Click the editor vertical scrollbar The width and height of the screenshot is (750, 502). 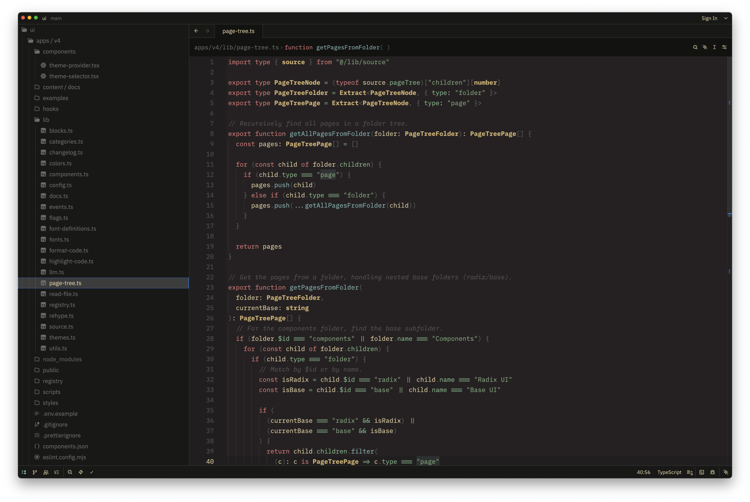click(x=729, y=261)
